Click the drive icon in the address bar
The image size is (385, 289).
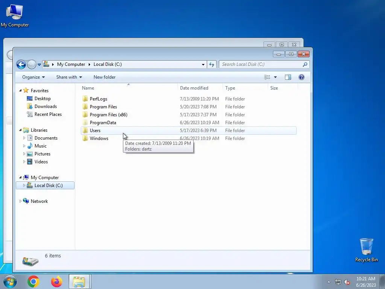pos(46,64)
